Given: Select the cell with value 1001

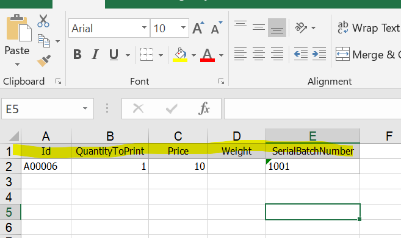Looking at the screenshot, I should [x=312, y=166].
